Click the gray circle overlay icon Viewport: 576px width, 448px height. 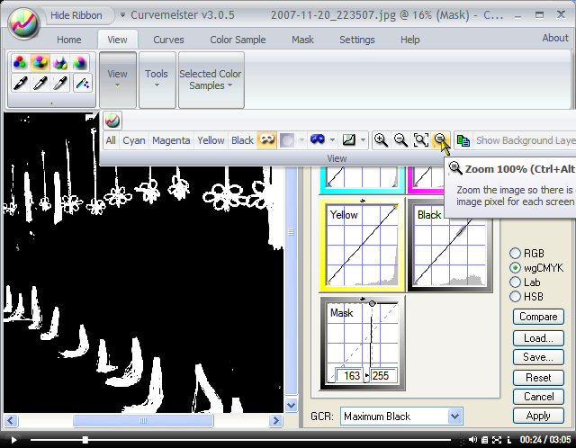(x=287, y=140)
